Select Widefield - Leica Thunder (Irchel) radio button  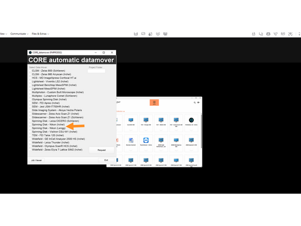[30, 143]
